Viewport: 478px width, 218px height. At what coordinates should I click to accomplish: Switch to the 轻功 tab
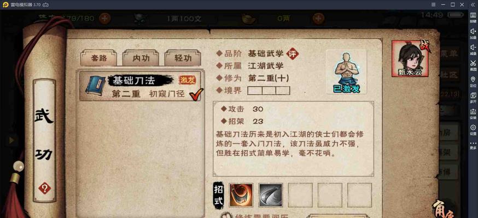(183, 58)
